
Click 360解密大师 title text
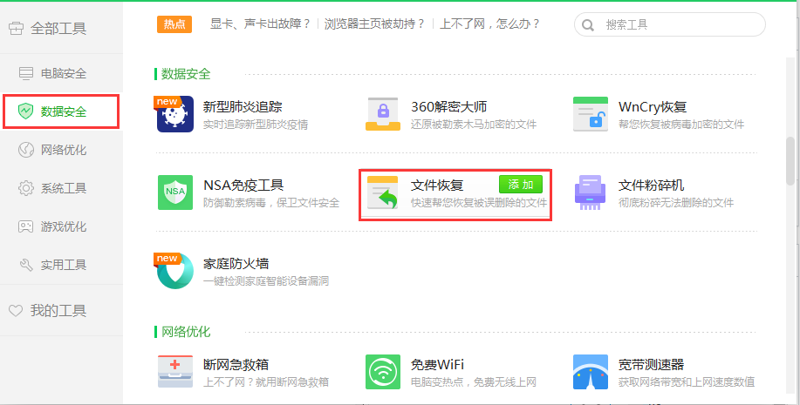(x=449, y=107)
